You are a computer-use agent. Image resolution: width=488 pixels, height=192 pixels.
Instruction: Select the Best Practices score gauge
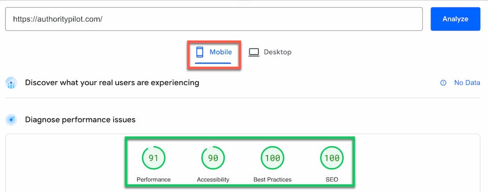(x=272, y=158)
